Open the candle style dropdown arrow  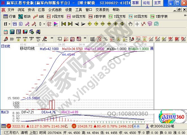tap(44, 24)
